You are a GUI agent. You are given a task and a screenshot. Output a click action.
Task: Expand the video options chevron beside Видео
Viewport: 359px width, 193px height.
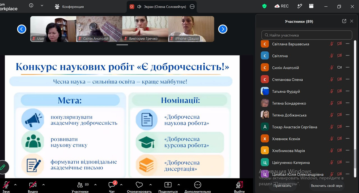click(43, 185)
